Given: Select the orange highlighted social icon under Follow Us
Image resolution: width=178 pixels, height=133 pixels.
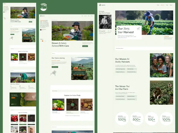Looking at the screenshot, I should (x=42, y=41).
